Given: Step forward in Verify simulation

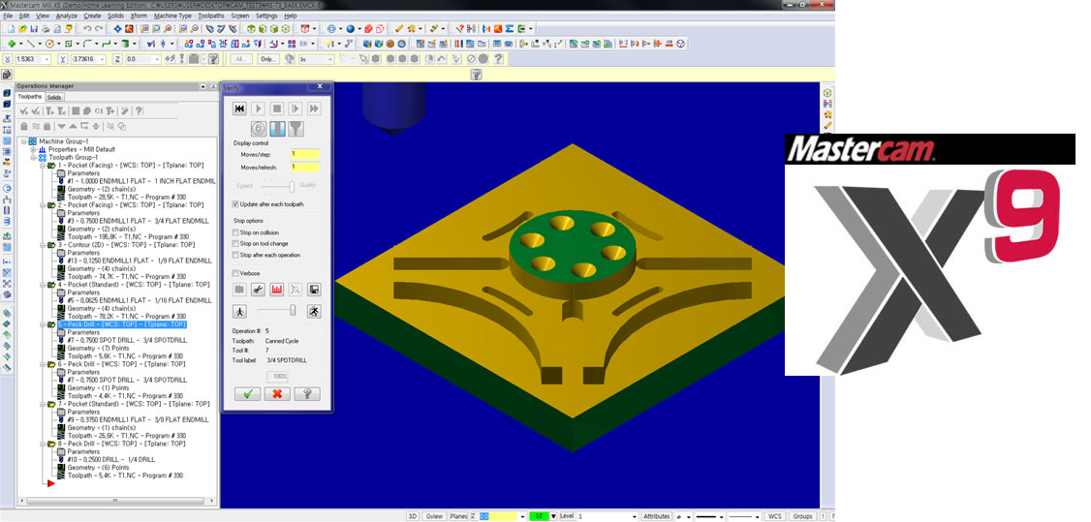Looking at the screenshot, I should (295, 108).
